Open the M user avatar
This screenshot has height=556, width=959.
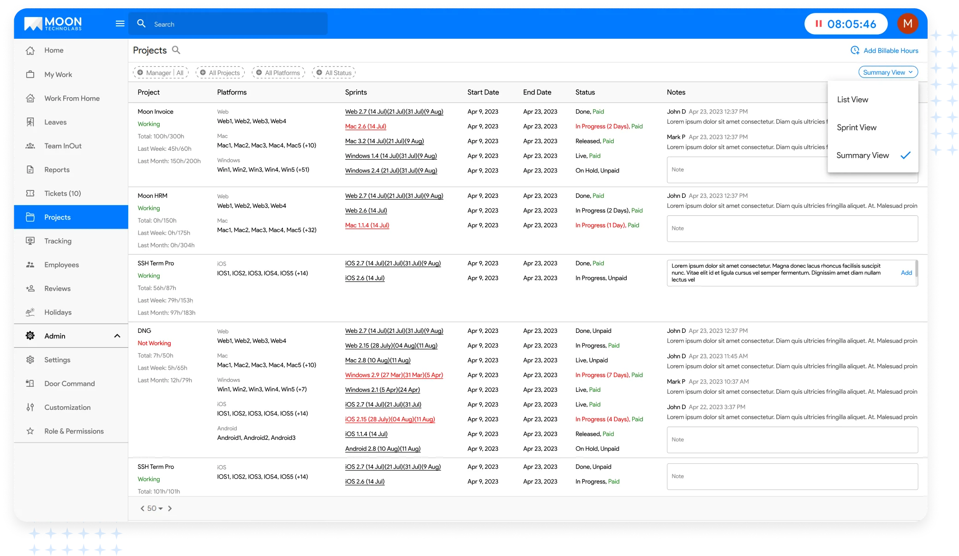pos(907,24)
